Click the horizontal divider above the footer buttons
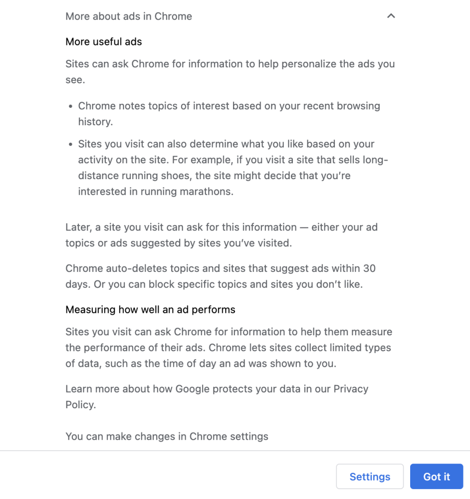This screenshot has width=470, height=499. click(235, 451)
